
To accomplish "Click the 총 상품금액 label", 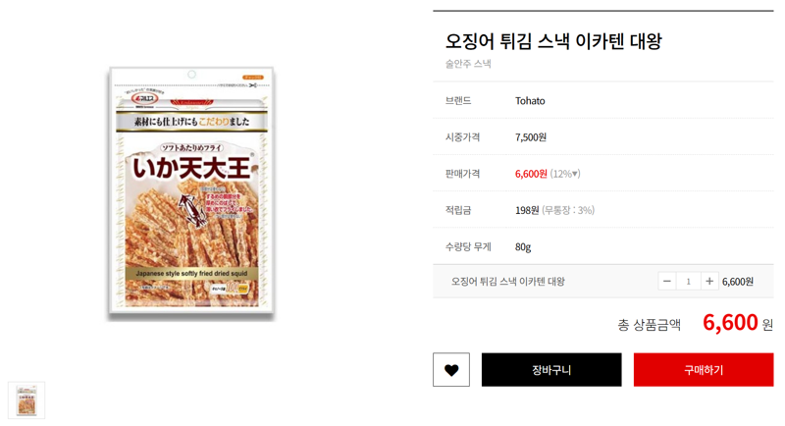I will tap(649, 325).
